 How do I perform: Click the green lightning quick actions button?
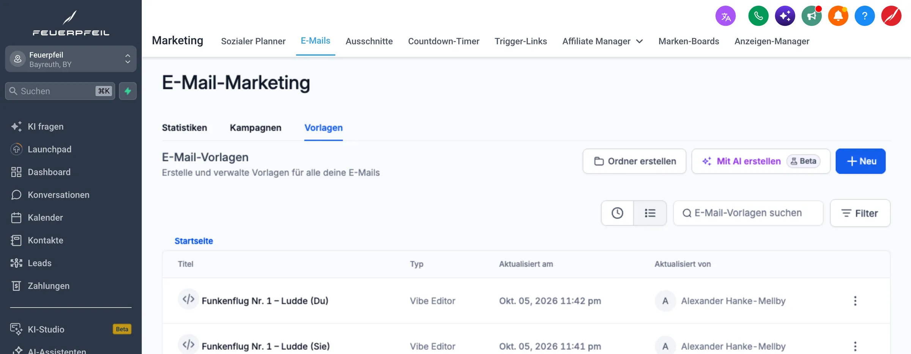(x=128, y=91)
